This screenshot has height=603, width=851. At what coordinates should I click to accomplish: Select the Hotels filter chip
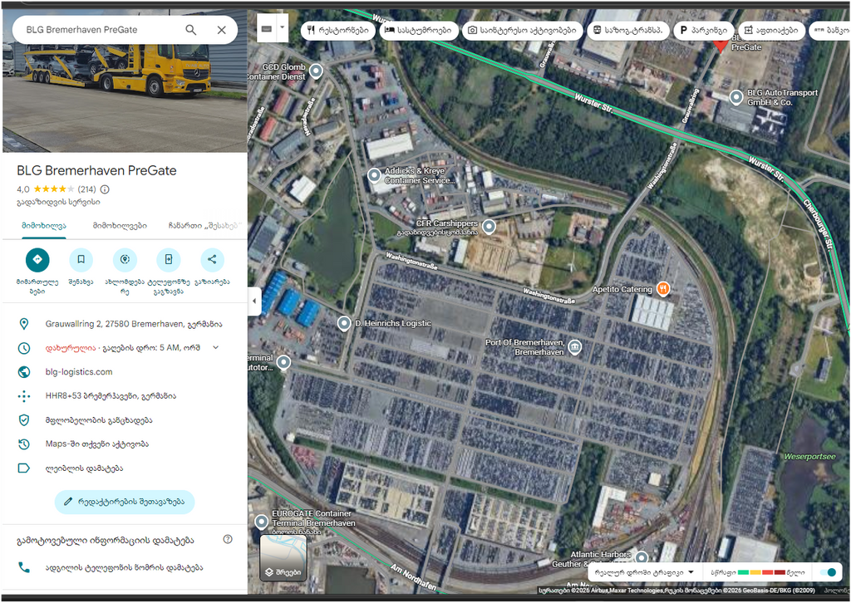[x=419, y=31]
